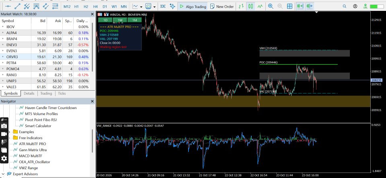386x178 pixels.
Task: Switch chart to bar chart style
Action: (242, 6)
